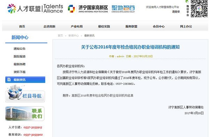Click the 新闻中心 sidebar heading
Image resolution: width=209 pixels, height=137 pixels.
click(x=20, y=38)
